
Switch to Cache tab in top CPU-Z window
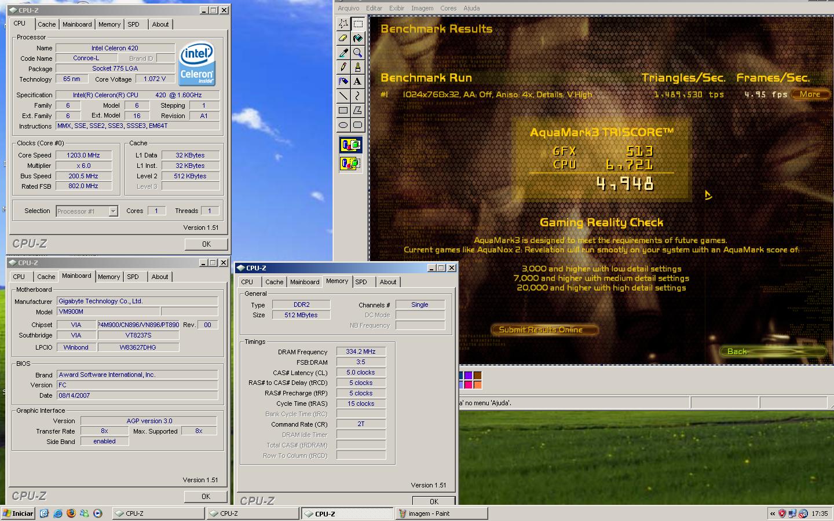tap(47, 24)
